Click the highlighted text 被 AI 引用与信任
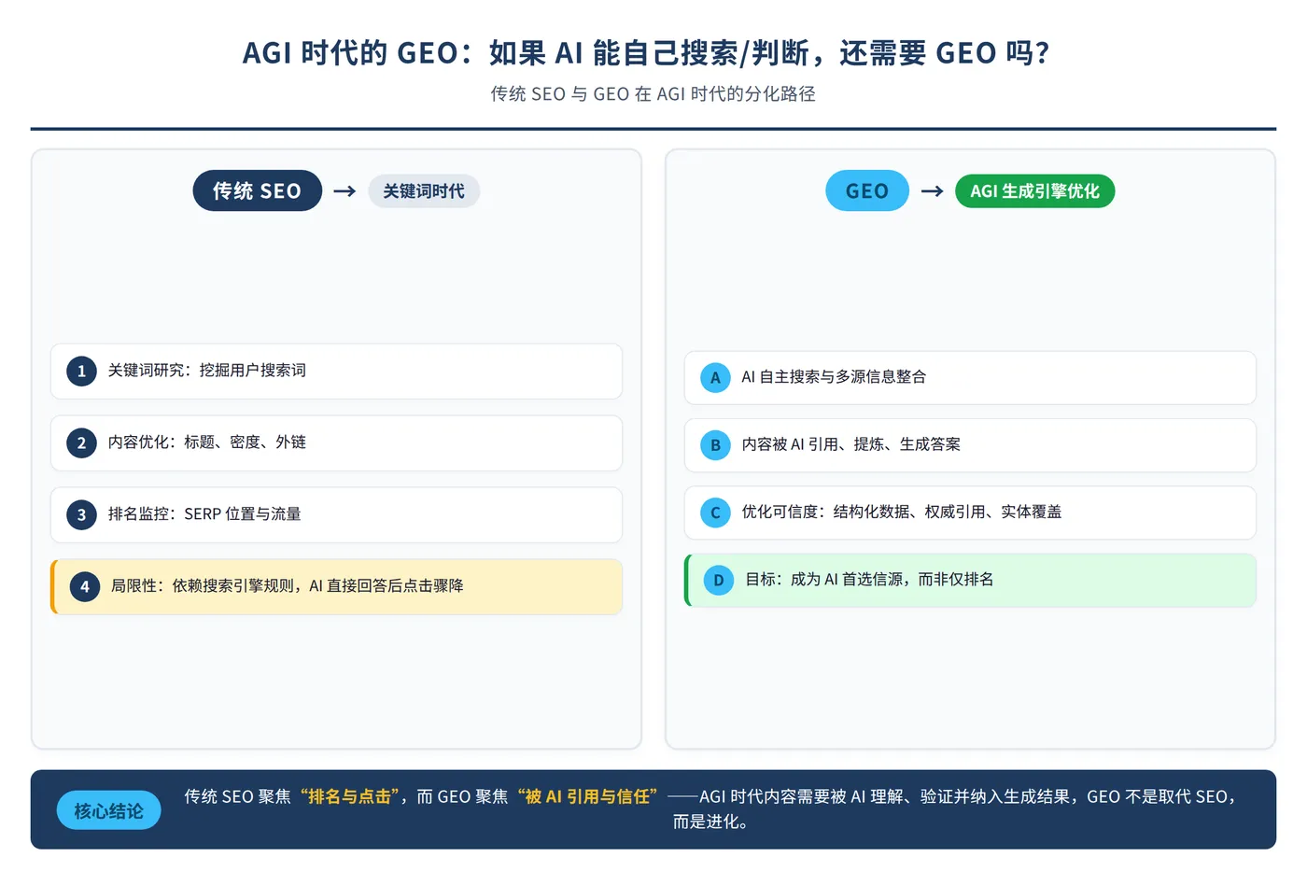1307x871 pixels. [x=587, y=797]
